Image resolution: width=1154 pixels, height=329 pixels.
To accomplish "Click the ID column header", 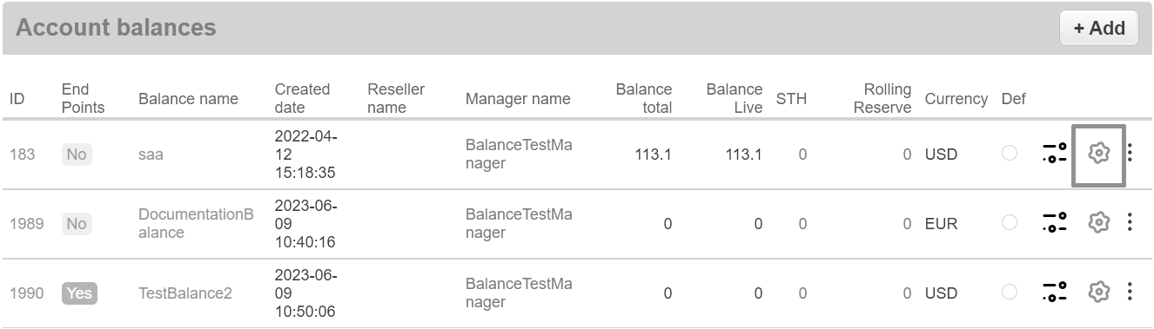I will (17, 99).
